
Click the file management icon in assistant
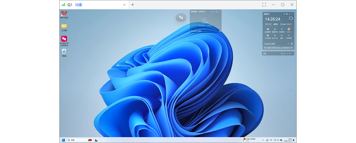268,36
